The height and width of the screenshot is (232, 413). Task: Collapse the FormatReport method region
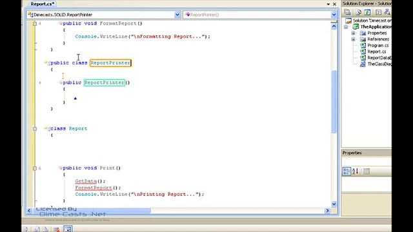35,24
